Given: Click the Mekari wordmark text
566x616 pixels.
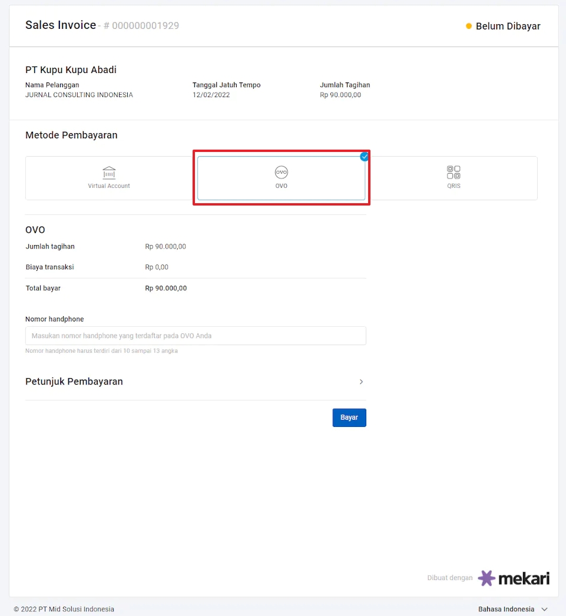Looking at the screenshot, I should tap(524, 578).
